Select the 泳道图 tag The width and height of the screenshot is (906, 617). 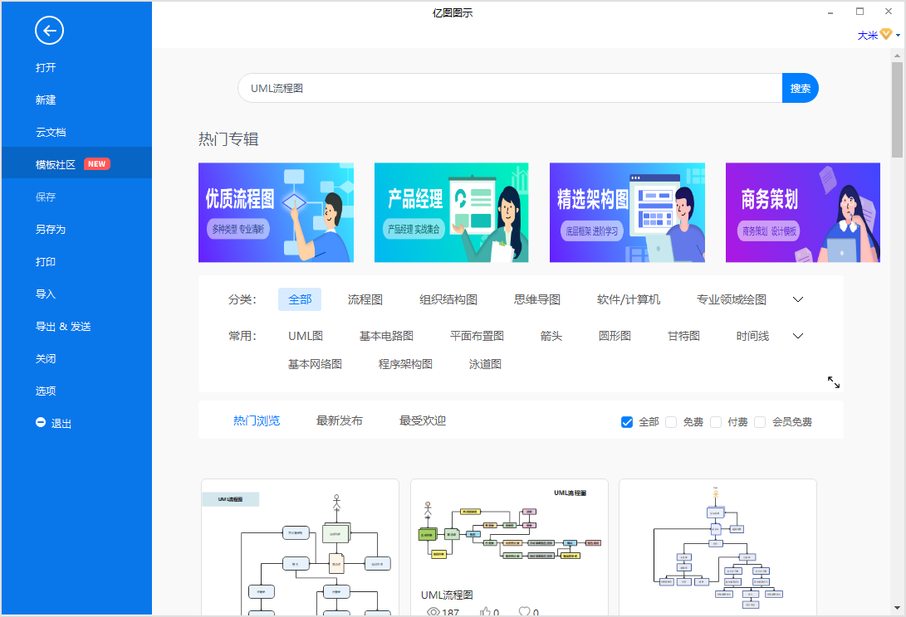click(485, 364)
